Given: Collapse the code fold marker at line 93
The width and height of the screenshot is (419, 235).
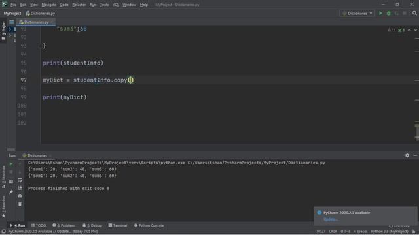Looking at the screenshot, I should pyautogui.click(x=40, y=46).
